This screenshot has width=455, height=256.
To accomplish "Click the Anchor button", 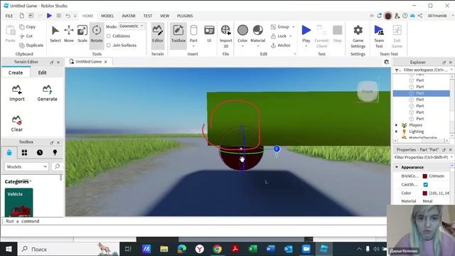I will pyautogui.click(x=281, y=46).
